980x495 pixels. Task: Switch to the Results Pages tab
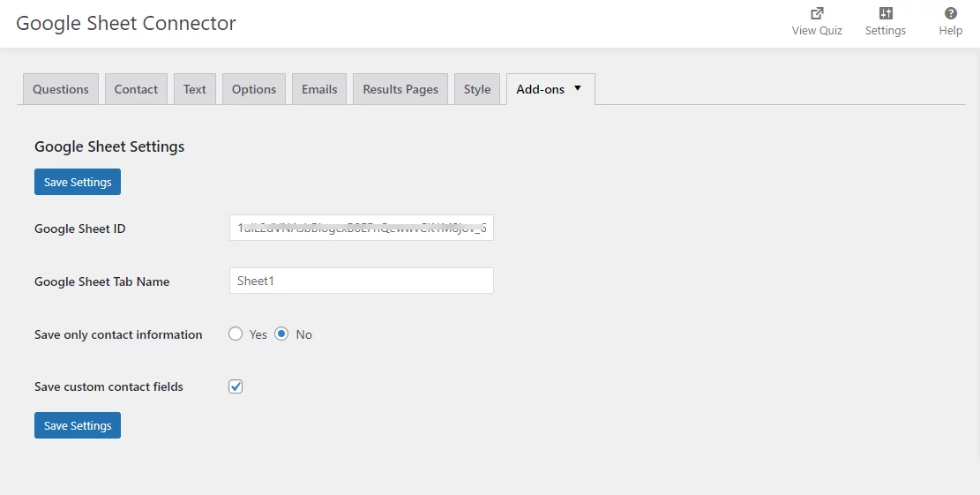(400, 89)
